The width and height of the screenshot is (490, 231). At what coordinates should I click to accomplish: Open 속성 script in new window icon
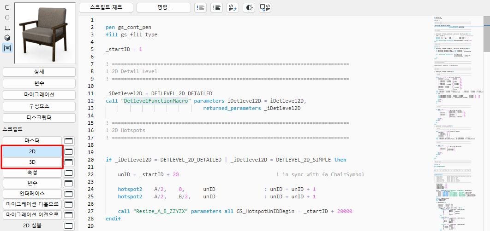tap(69, 173)
